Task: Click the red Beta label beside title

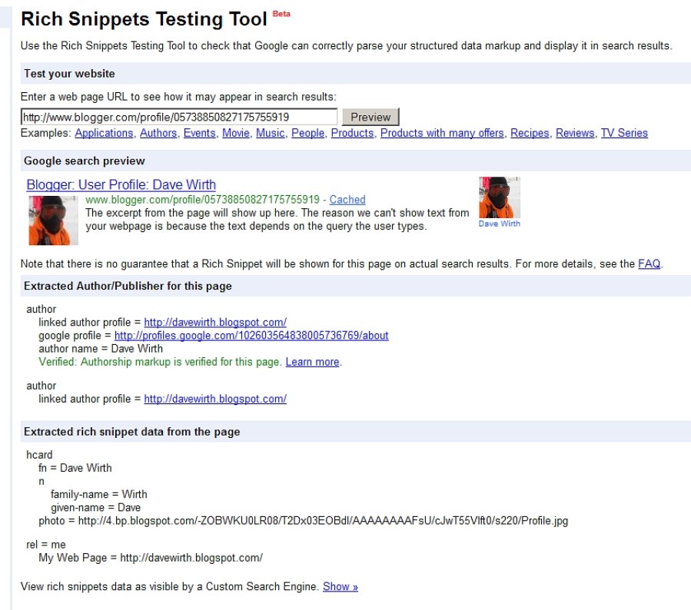Action: tap(281, 14)
